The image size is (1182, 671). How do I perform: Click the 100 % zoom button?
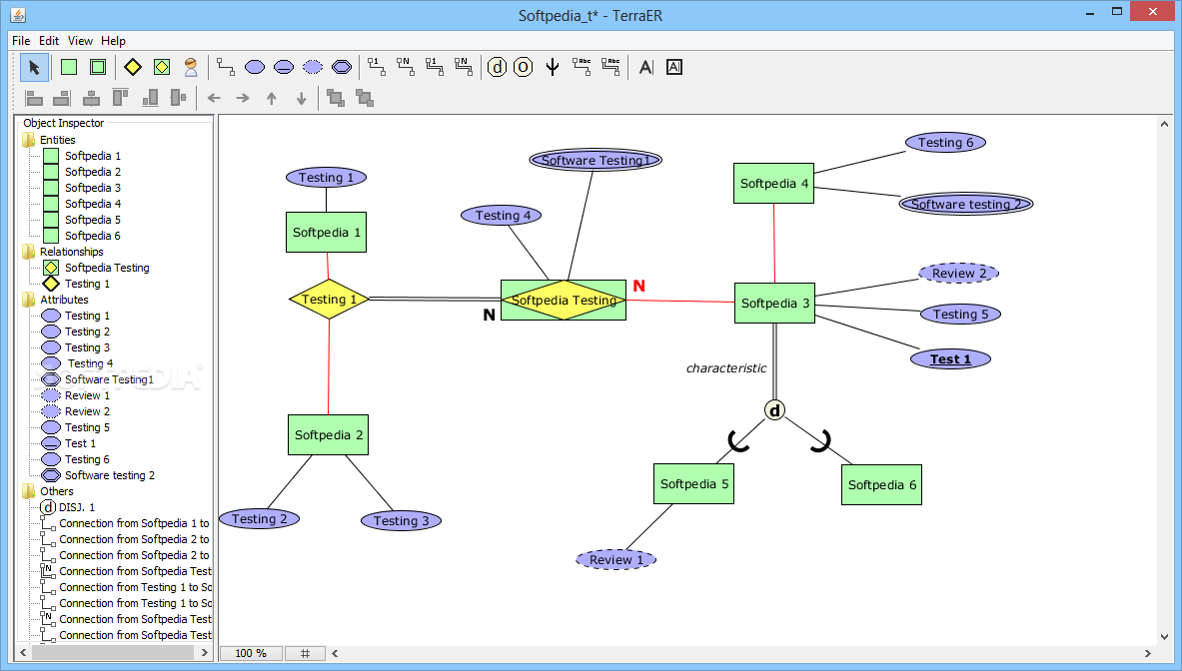coord(251,653)
